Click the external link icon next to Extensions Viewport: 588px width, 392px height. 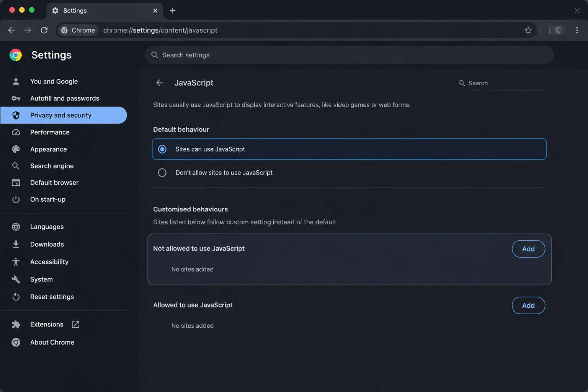coord(76,324)
